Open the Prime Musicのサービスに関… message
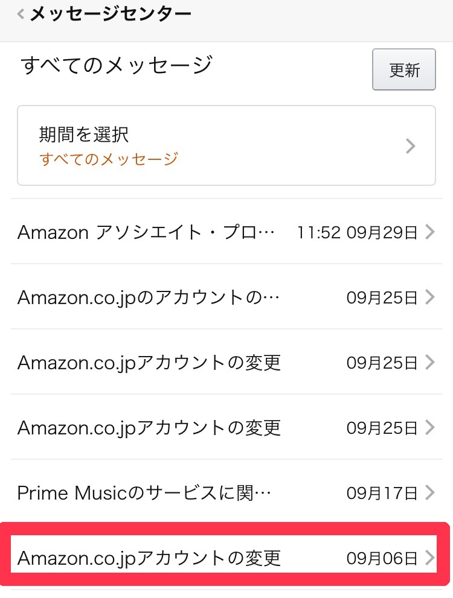Viewport: 453px width, 598px height. click(x=144, y=493)
